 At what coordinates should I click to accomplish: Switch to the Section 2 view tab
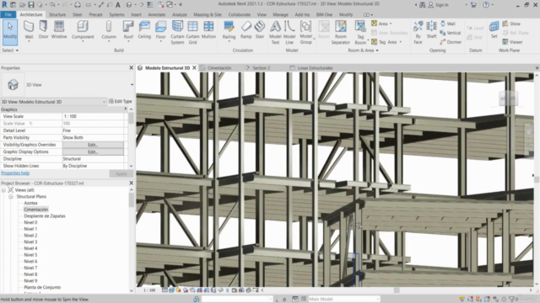tap(261, 68)
